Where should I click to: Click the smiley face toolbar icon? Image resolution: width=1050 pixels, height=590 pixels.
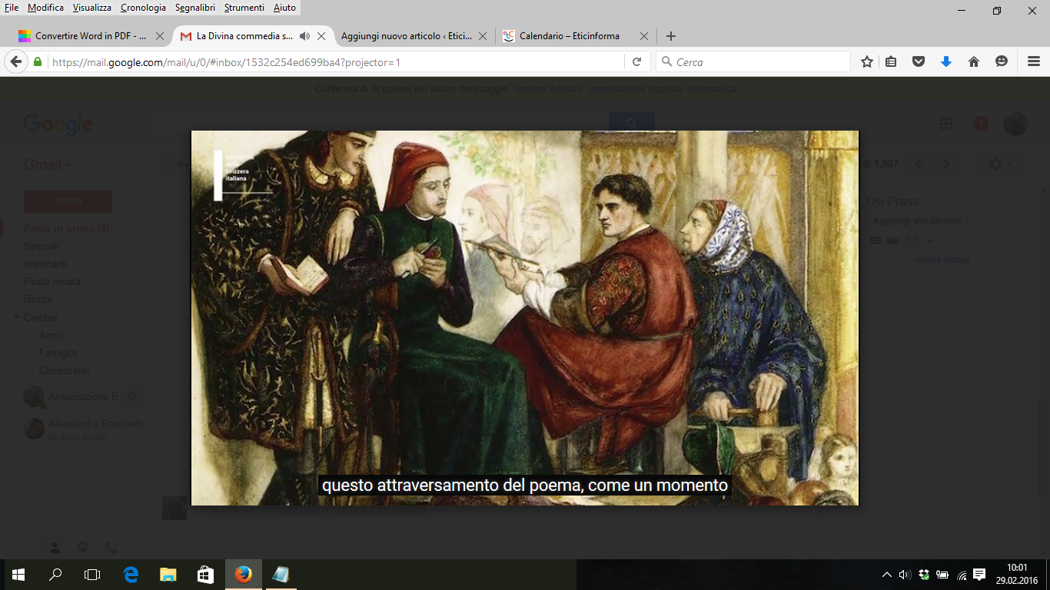tap(1002, 62)
